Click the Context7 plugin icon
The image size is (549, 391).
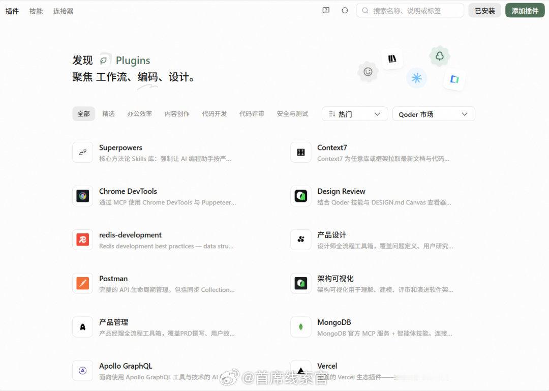coord(301,152)
